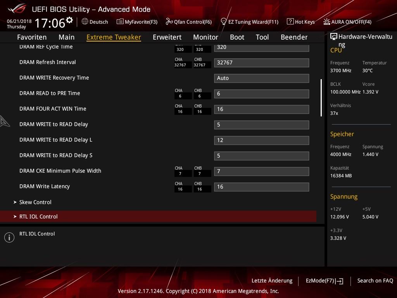Edit DRAM WRITE to READ Delay L field
The height and width of the screenshot is (298, 397).
point(262,140)
